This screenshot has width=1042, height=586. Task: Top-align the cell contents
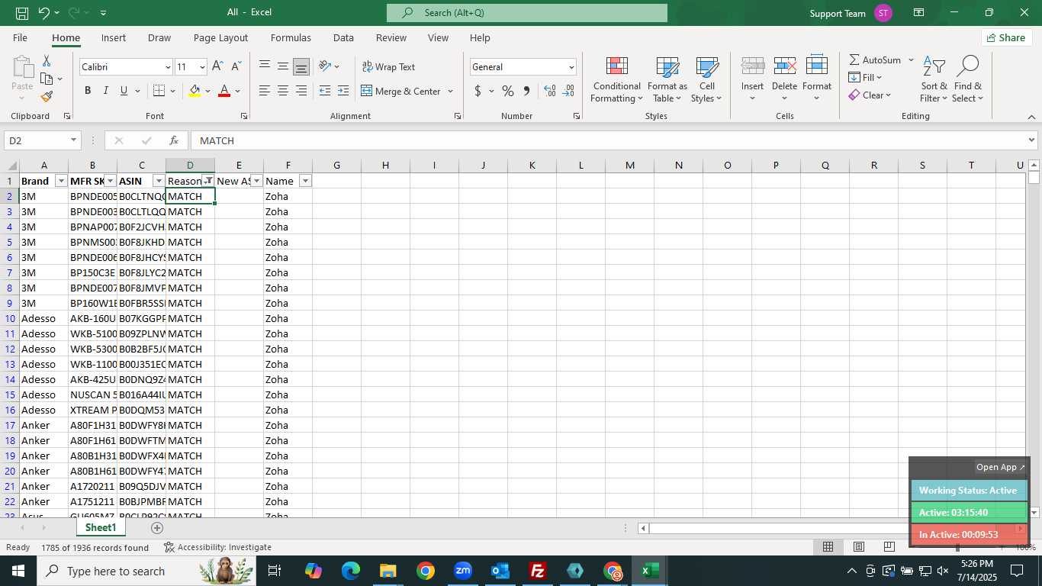(265, 66)
